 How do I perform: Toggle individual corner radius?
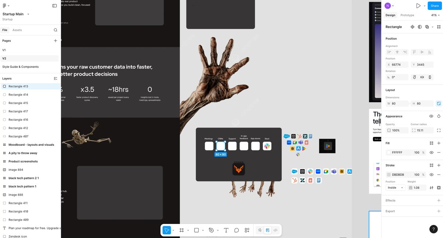[439, 130]
